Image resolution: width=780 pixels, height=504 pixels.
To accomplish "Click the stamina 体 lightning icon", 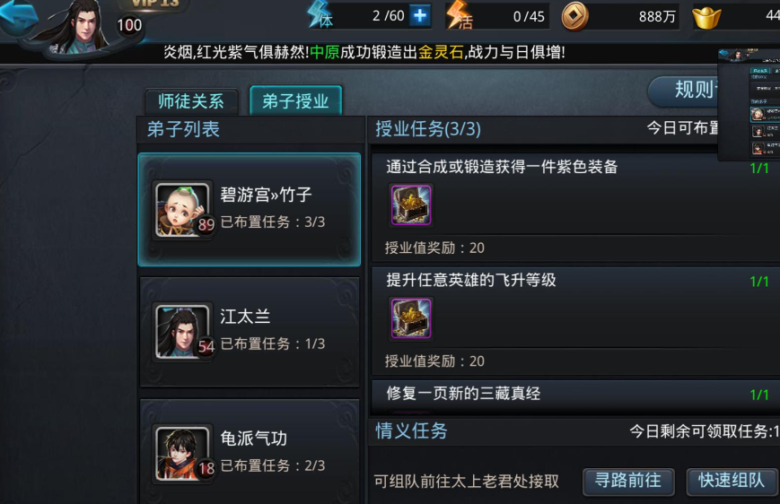I will (320, 15).
